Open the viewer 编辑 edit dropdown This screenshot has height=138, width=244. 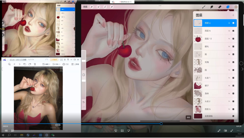tap(46, 64)
